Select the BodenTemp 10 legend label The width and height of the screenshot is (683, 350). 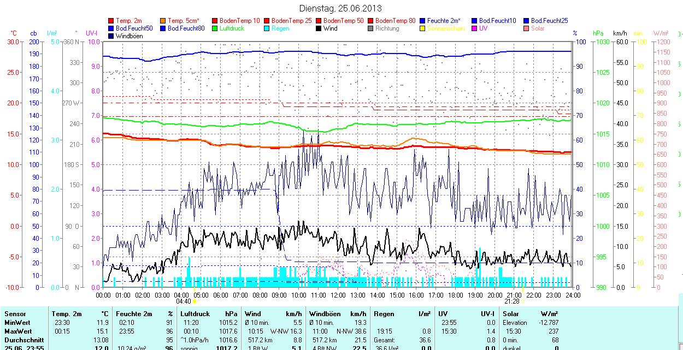(x=239, y=21)
